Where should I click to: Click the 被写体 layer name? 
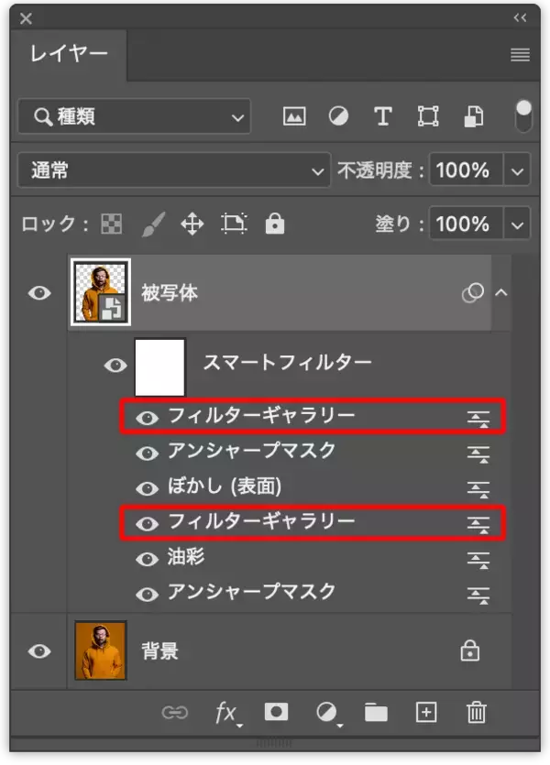pyautogui.click(x=170, y=293)
